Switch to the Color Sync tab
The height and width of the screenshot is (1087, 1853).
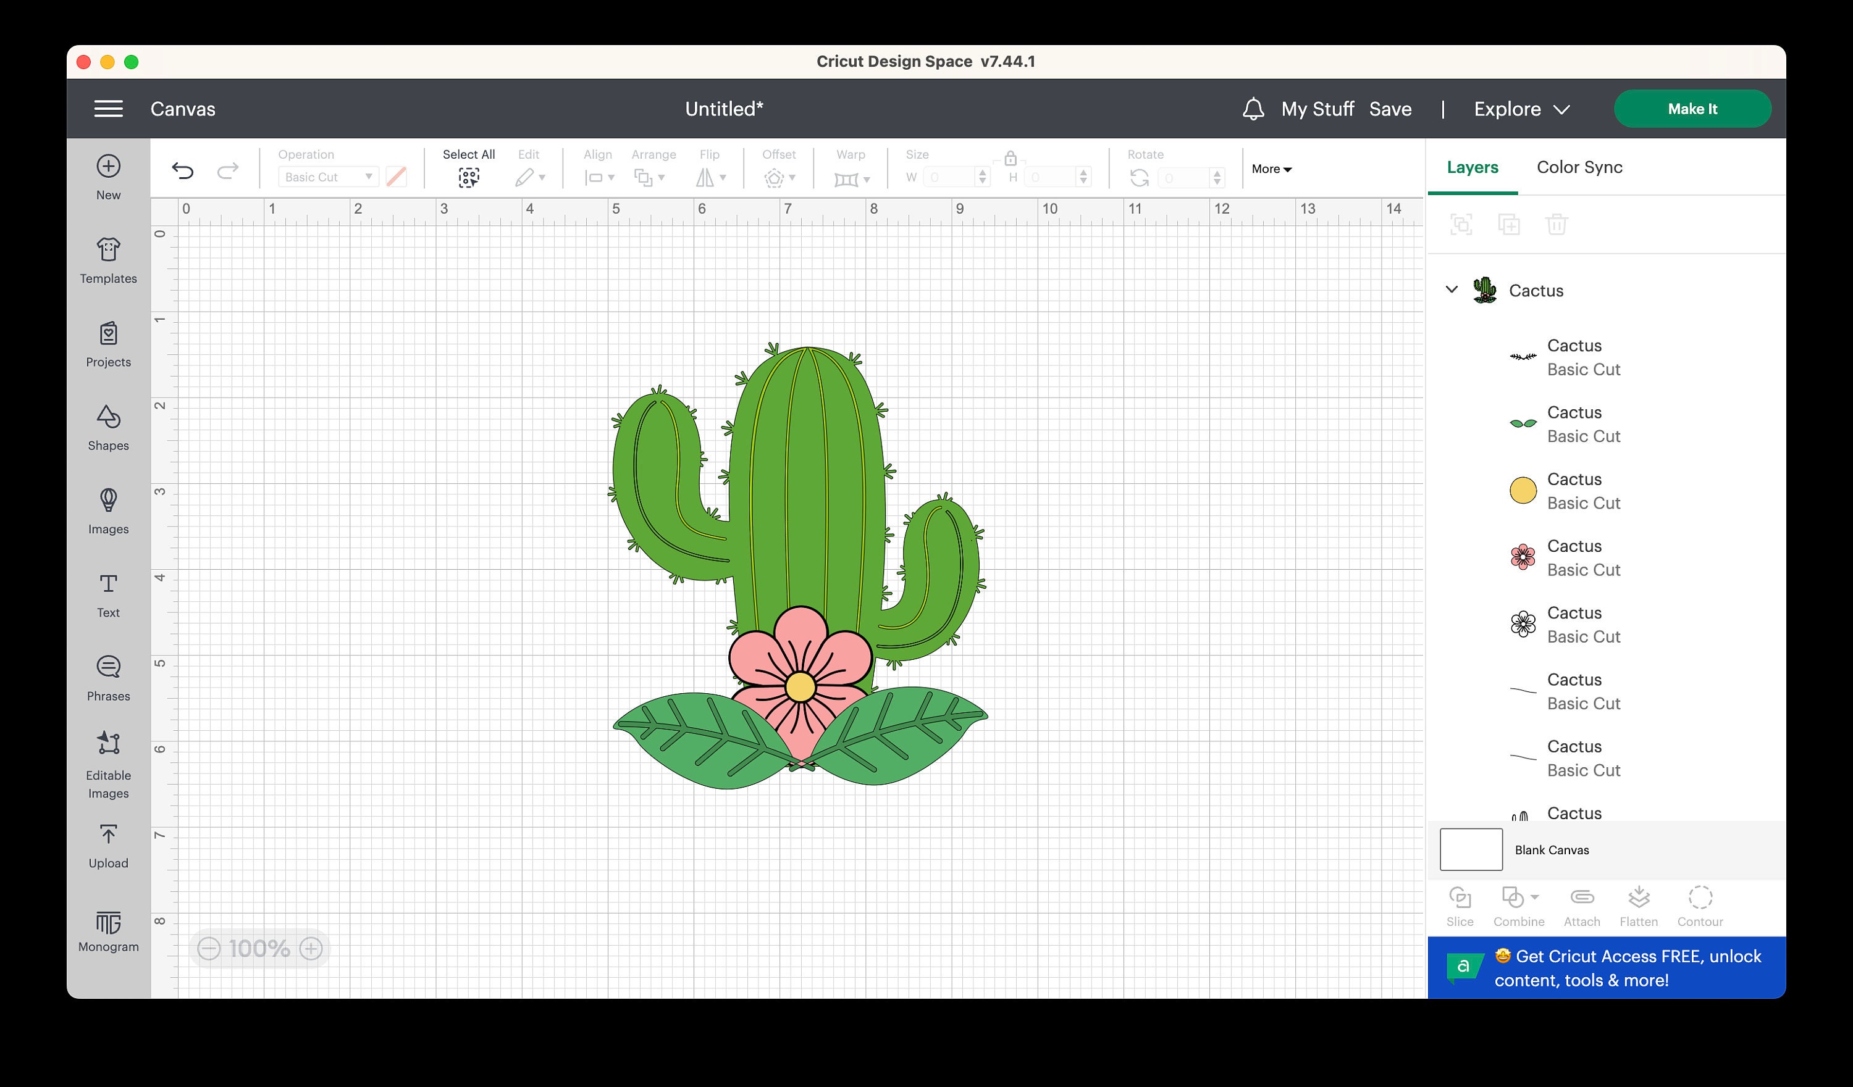coord(1579,167)
